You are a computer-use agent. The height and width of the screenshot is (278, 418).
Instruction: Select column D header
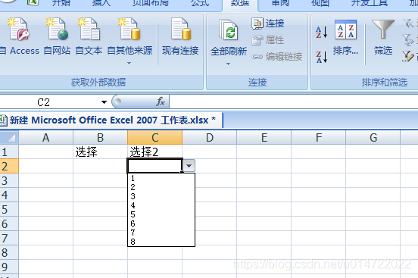click(210, 138)
